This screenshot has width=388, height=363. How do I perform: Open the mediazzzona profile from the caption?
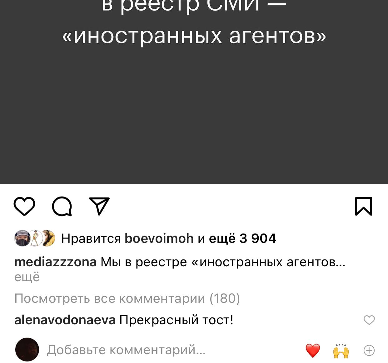click(x=55, y=262)
